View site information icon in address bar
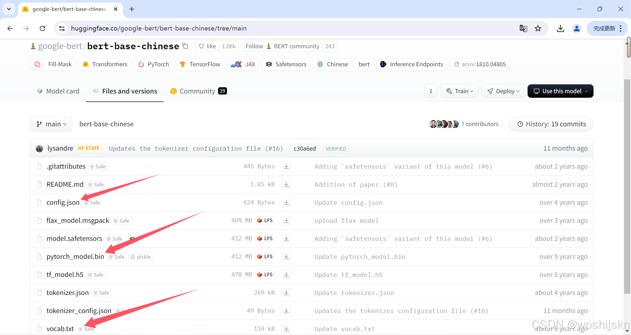Image resolution: width=631 pixels, height=335 pixels. pos(62,29)
